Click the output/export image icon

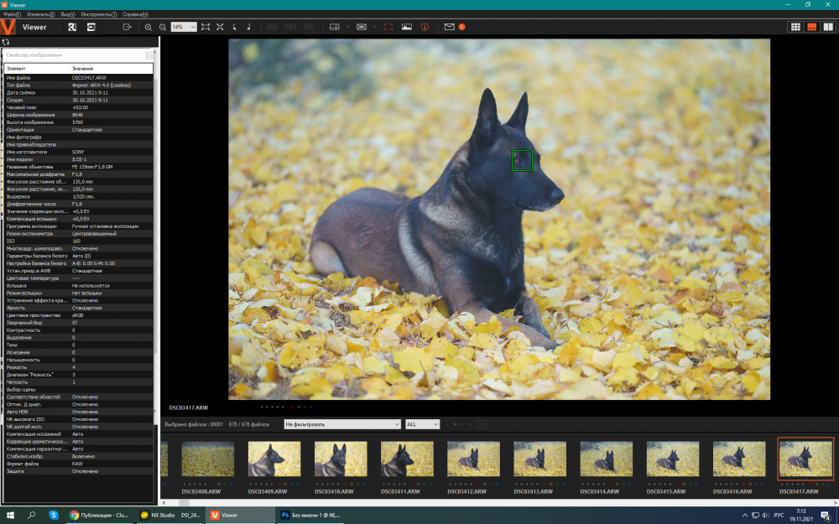tap(127, 27)
